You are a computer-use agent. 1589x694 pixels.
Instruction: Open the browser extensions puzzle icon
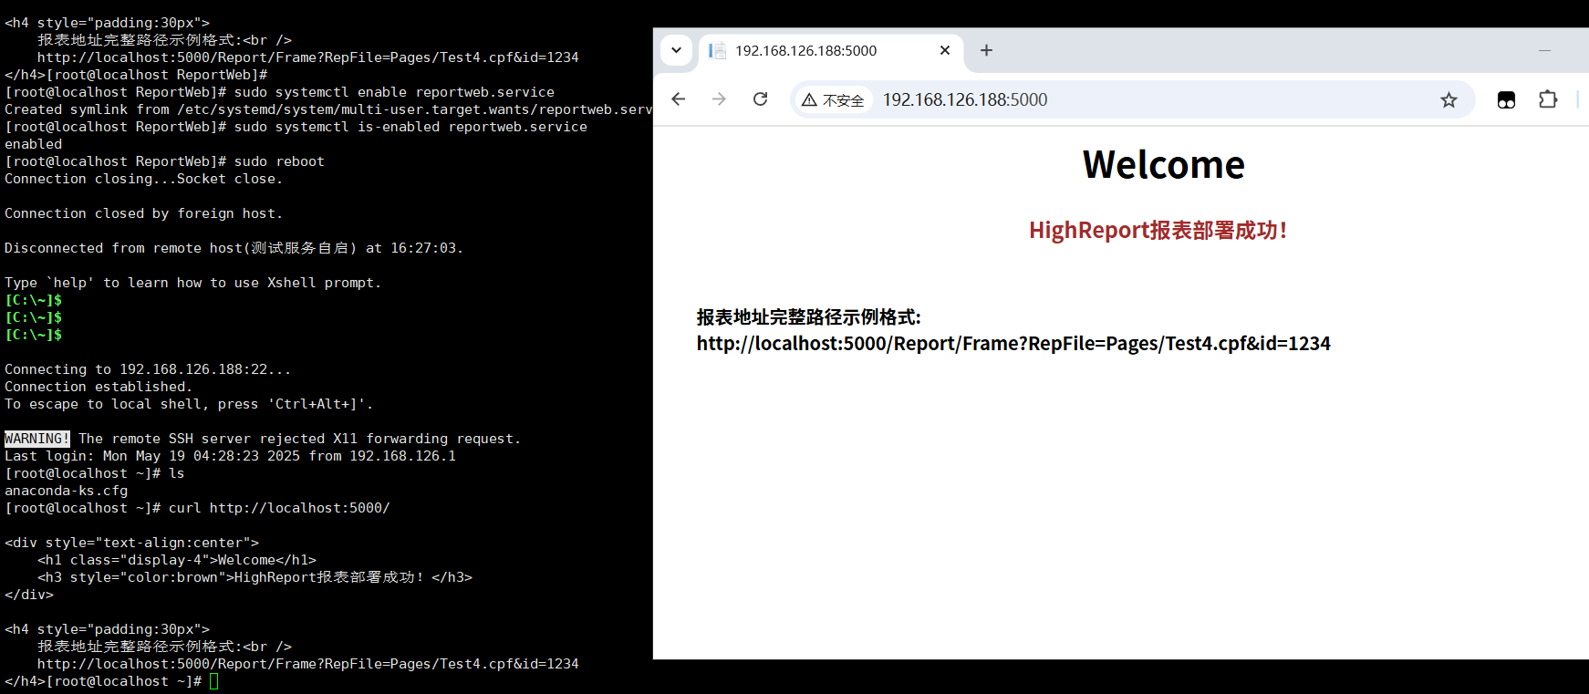coord(1548,99)
